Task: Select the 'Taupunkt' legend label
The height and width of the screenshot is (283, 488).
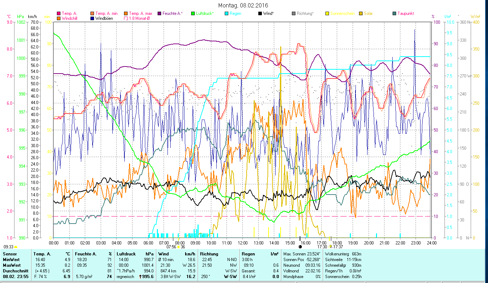Action: (x=406, y=13)
